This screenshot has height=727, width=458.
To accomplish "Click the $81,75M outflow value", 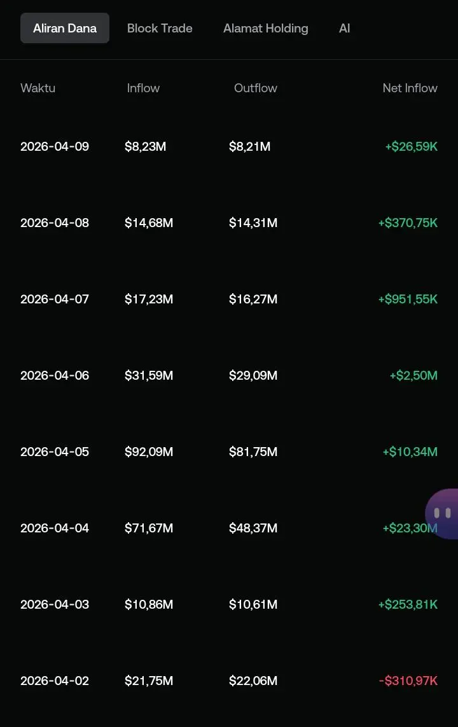I will tap(253, 452).
